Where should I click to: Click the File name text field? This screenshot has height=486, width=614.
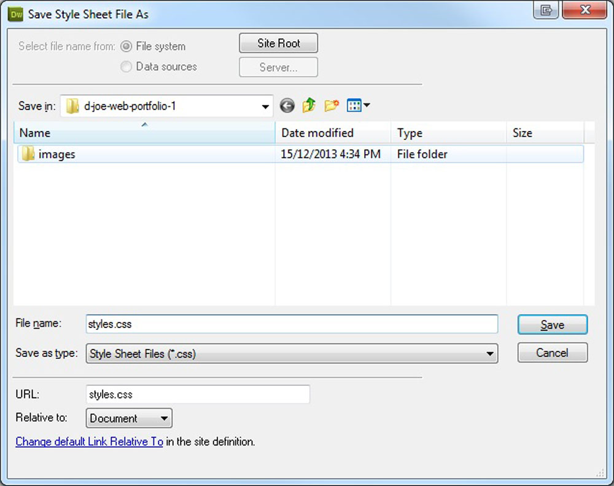pos(292,324)
